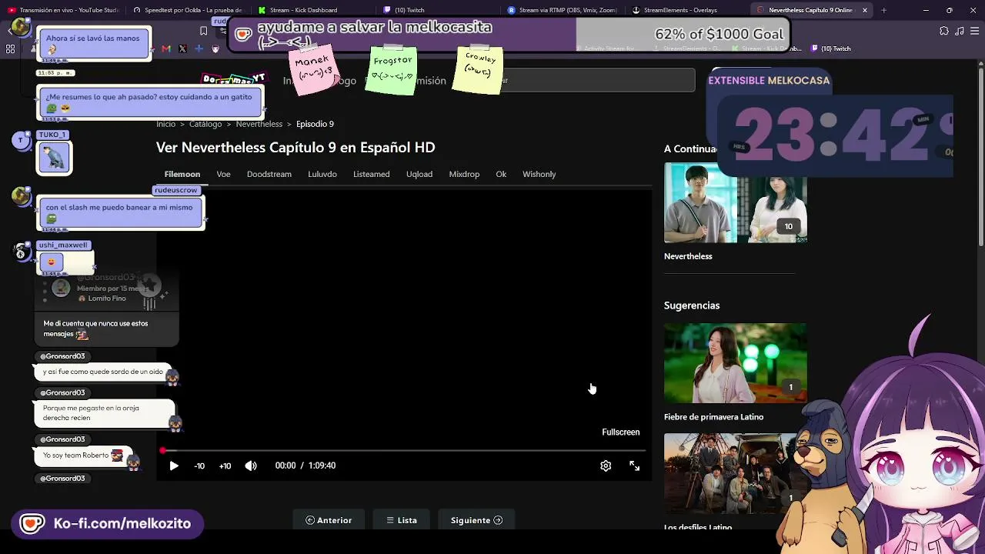The width and height of the screenshot is (985, 554).
Task: Switch to the Speedtest por Ookla tab
Action: click(x=187, y=10)
